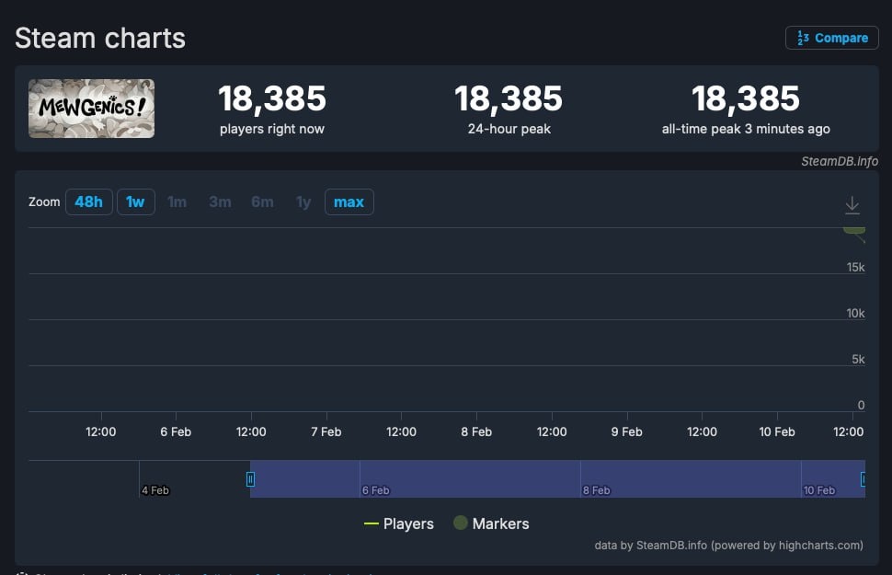Set chart zoom to 1m
This screenshot has width=892, height=575.
point(177,201)
